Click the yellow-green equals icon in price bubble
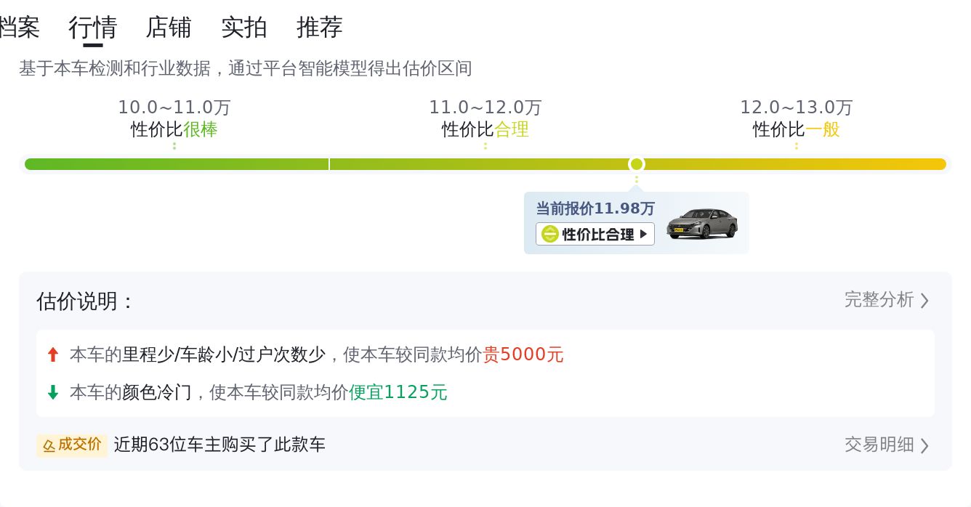Viewport: 971px width, 507px height. [x=550, y=234]
